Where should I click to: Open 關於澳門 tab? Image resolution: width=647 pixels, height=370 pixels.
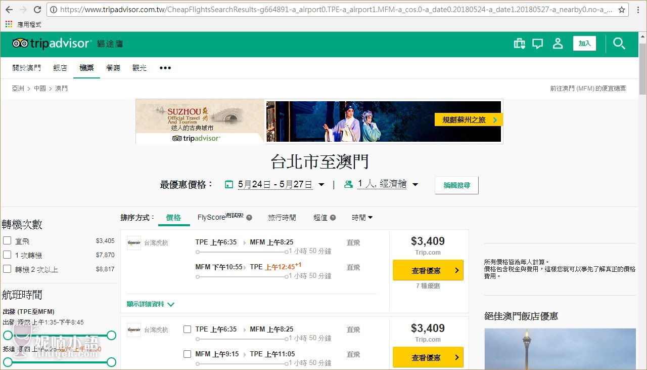click(27, 68)
